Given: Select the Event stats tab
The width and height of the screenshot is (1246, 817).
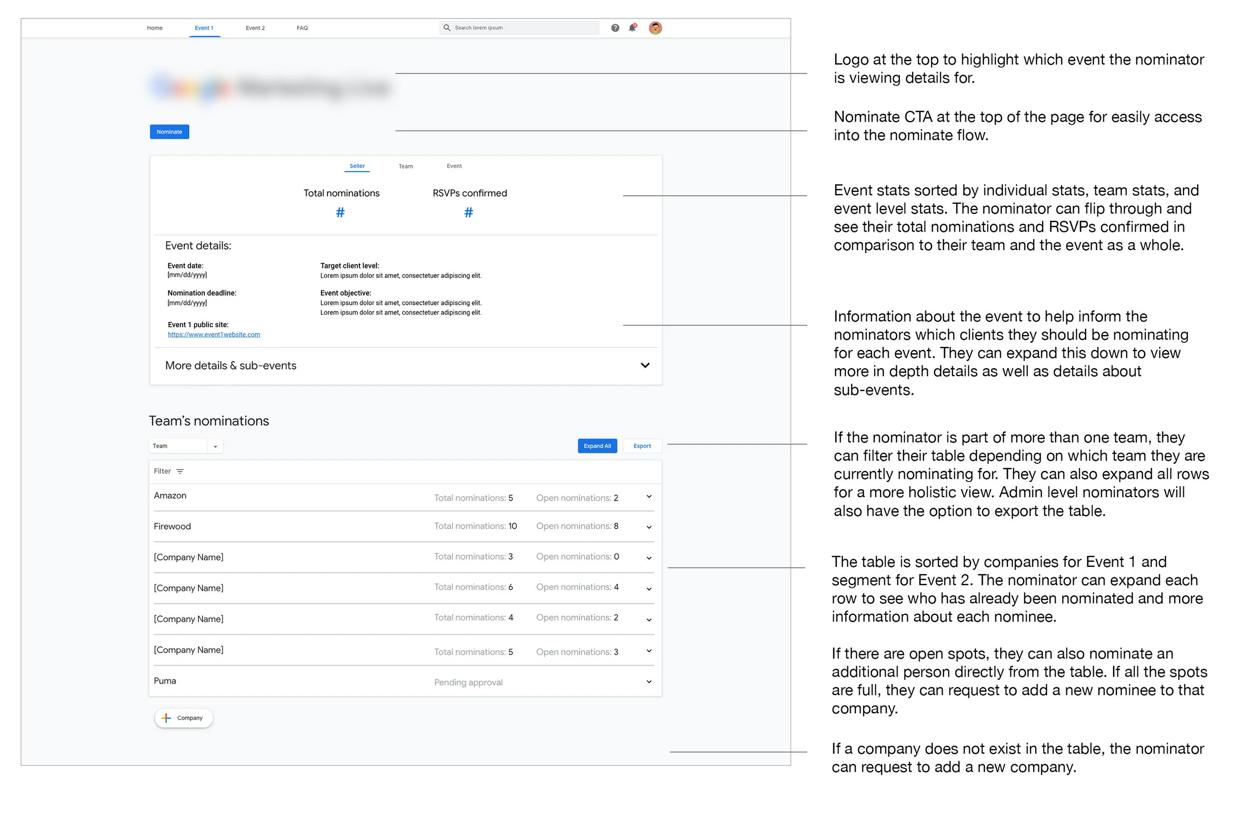Looking at the screenshot, I should pyautogui.click(x=454, y=166).
